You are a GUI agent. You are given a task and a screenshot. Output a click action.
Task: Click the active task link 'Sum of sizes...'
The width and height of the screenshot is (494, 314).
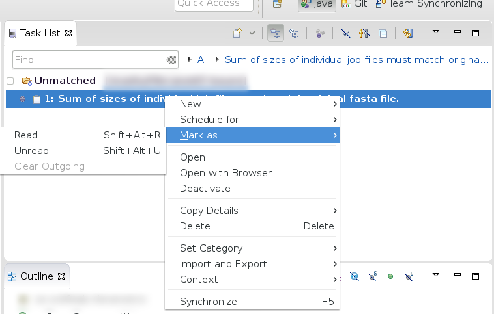(x=356, y=59)
